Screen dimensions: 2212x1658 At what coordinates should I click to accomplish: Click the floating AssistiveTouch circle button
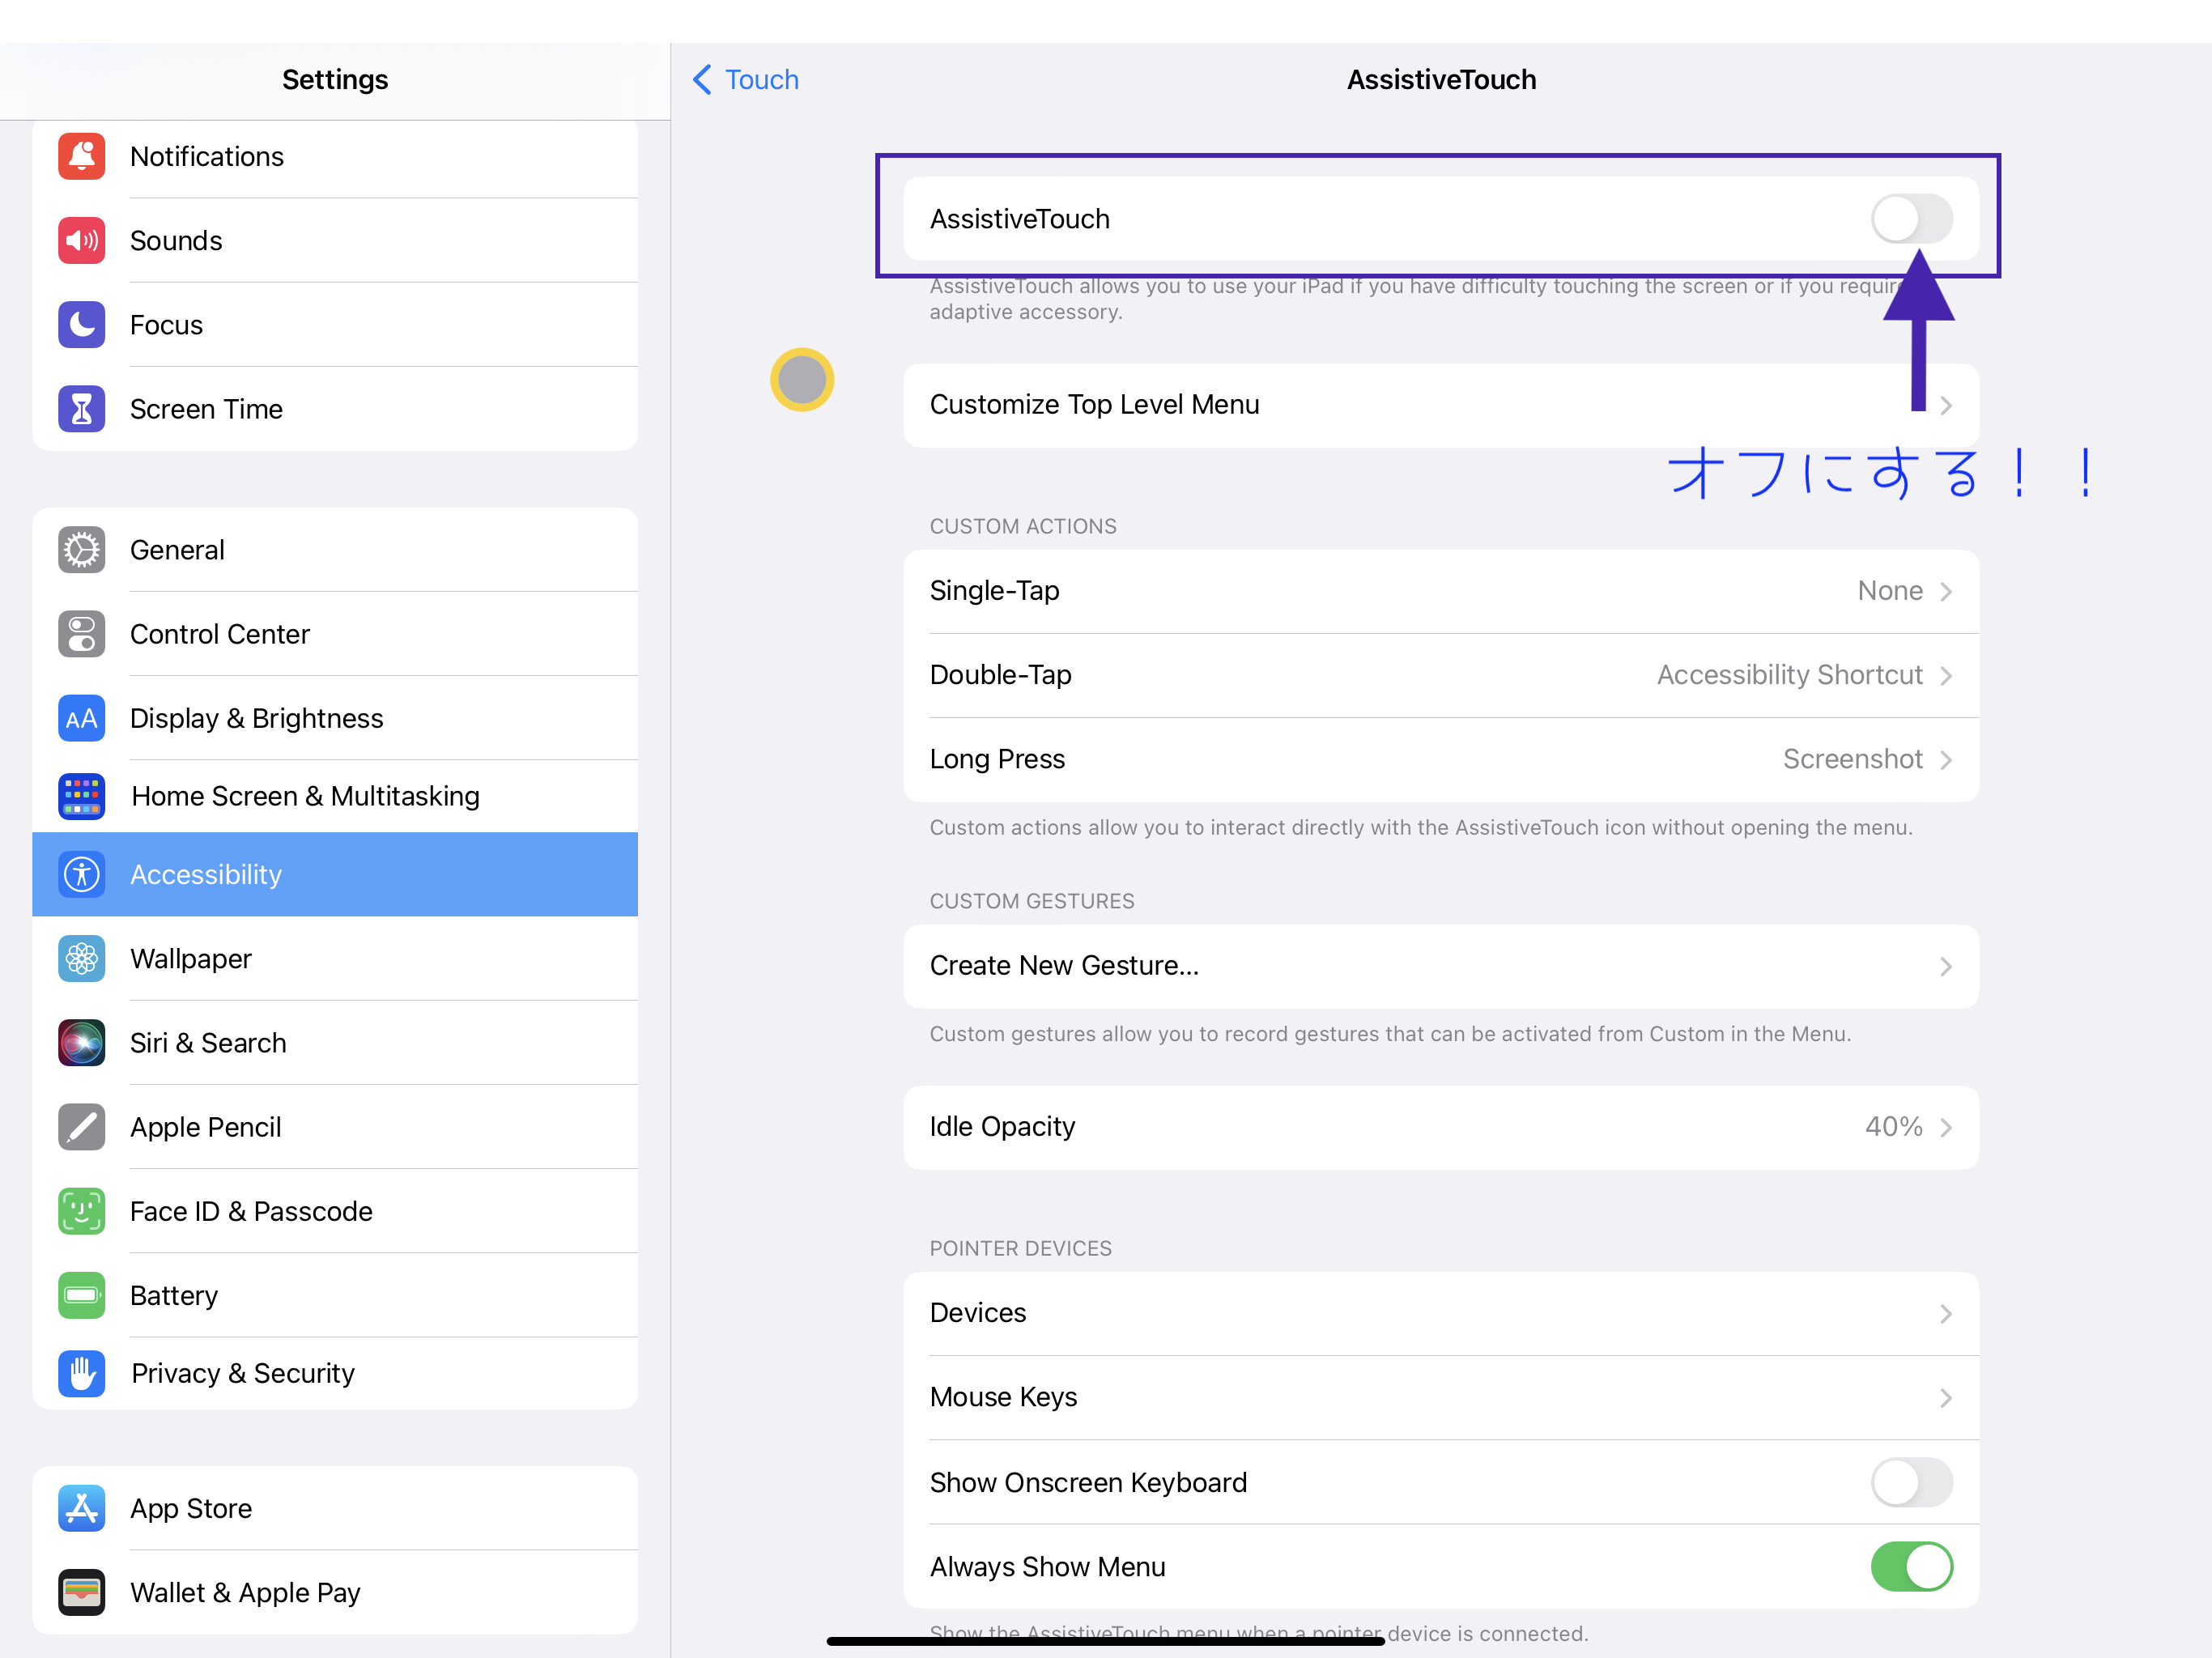[802, 380]
